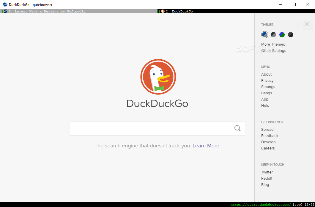Open the Careers link
Screen dimensions: 315x207
[x=268, y=148]
